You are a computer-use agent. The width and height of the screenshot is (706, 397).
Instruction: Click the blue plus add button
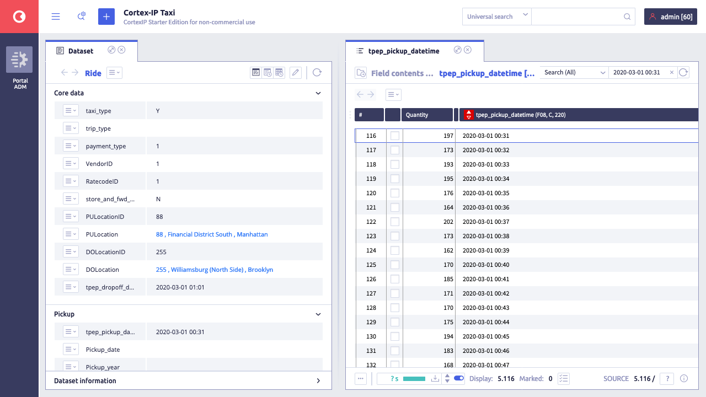click(x=106, y=17)
